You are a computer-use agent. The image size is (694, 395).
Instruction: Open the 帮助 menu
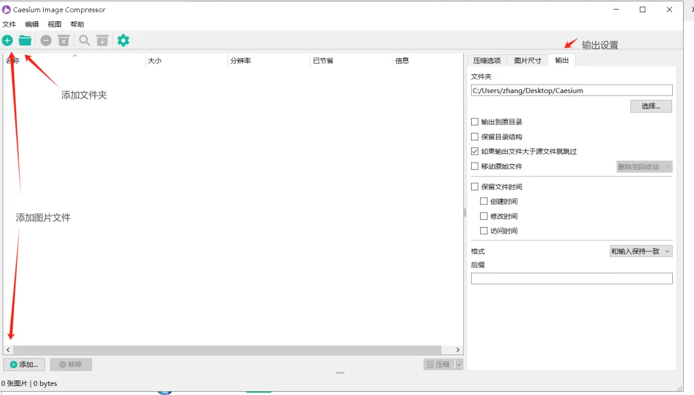77,24
